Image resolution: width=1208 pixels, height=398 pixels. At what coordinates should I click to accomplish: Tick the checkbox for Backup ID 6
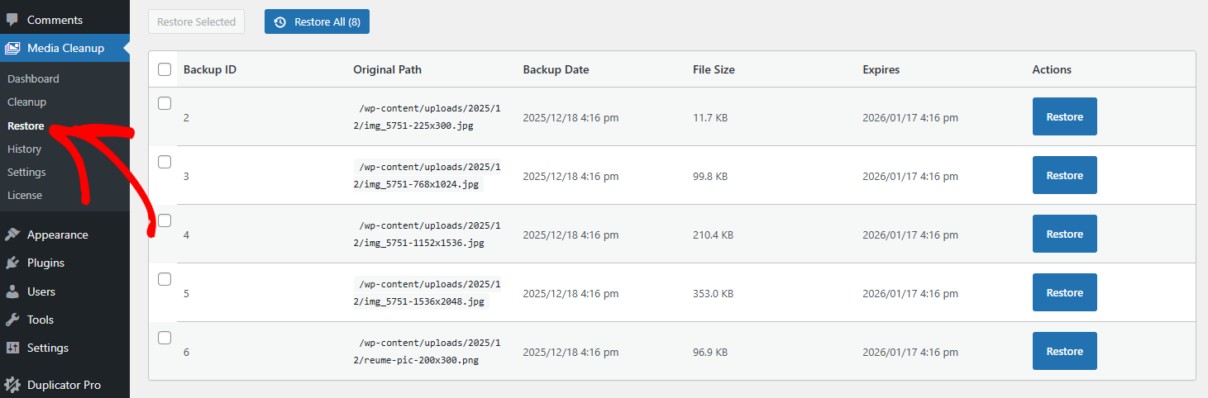(165, 338)
